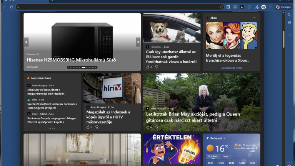295x166 pixels.
Task: Open Megszólalt az Indexnek article headline
Action: click(x=108, y=117)
